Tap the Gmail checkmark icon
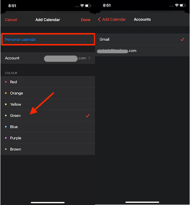Image resolution: width=190 pixels, height=205 pixels. tap(182, 40)
